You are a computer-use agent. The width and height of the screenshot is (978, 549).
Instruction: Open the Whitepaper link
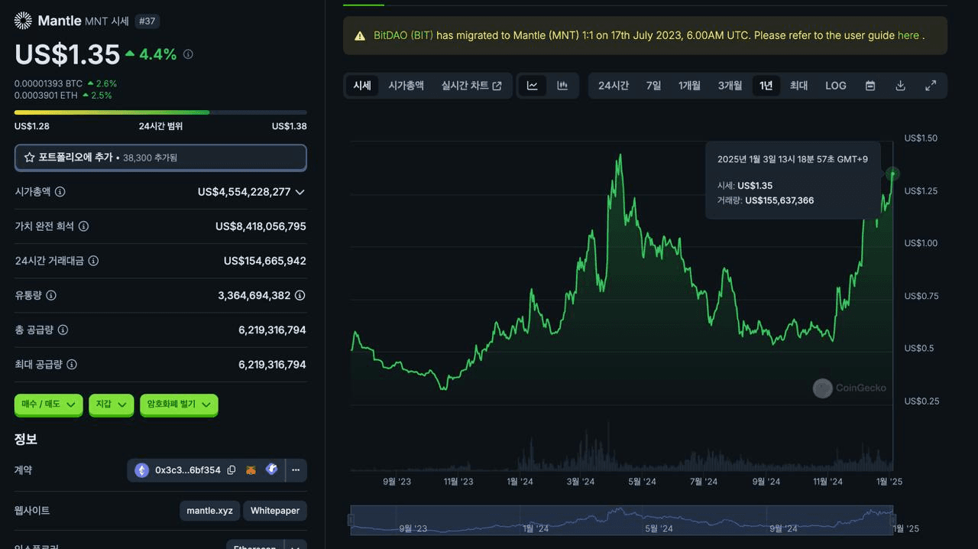[275, 511]
